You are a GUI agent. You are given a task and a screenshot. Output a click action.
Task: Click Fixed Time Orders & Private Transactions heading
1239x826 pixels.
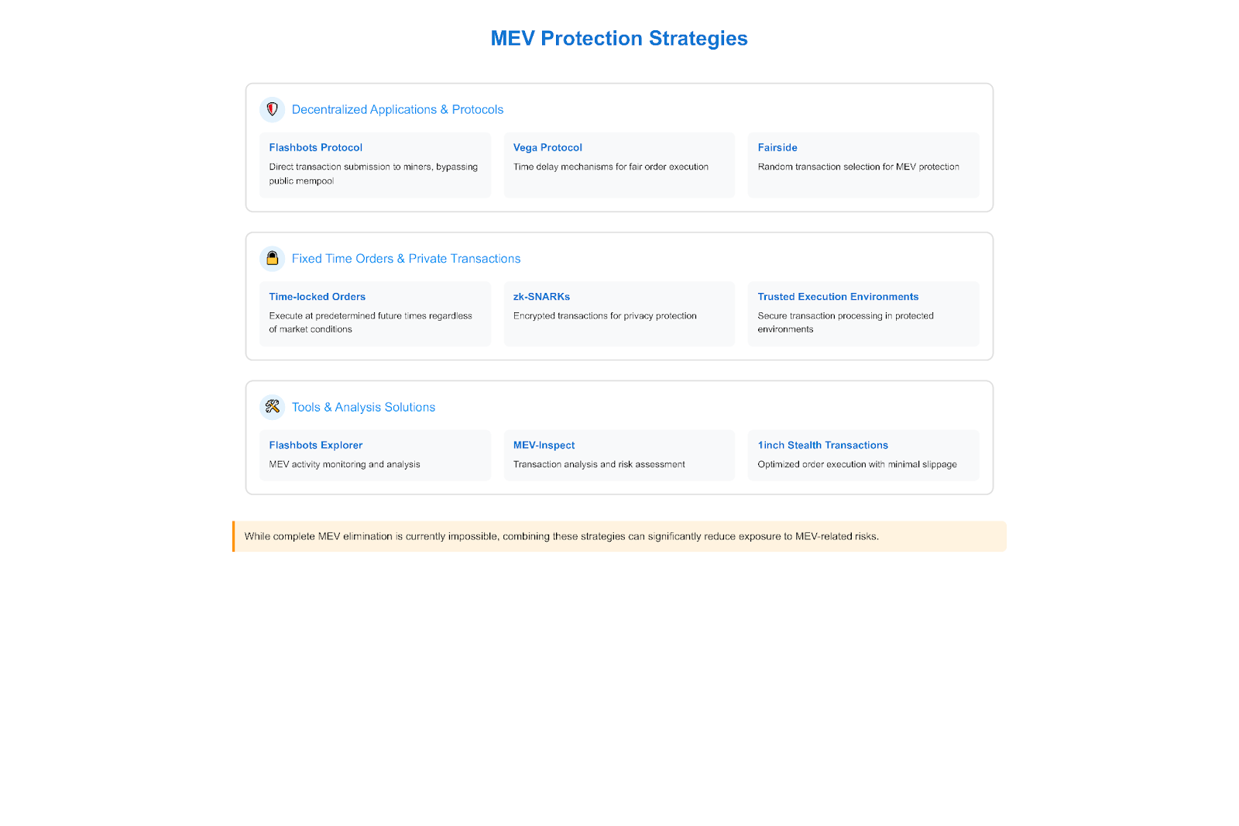click(x=406, y=259)
